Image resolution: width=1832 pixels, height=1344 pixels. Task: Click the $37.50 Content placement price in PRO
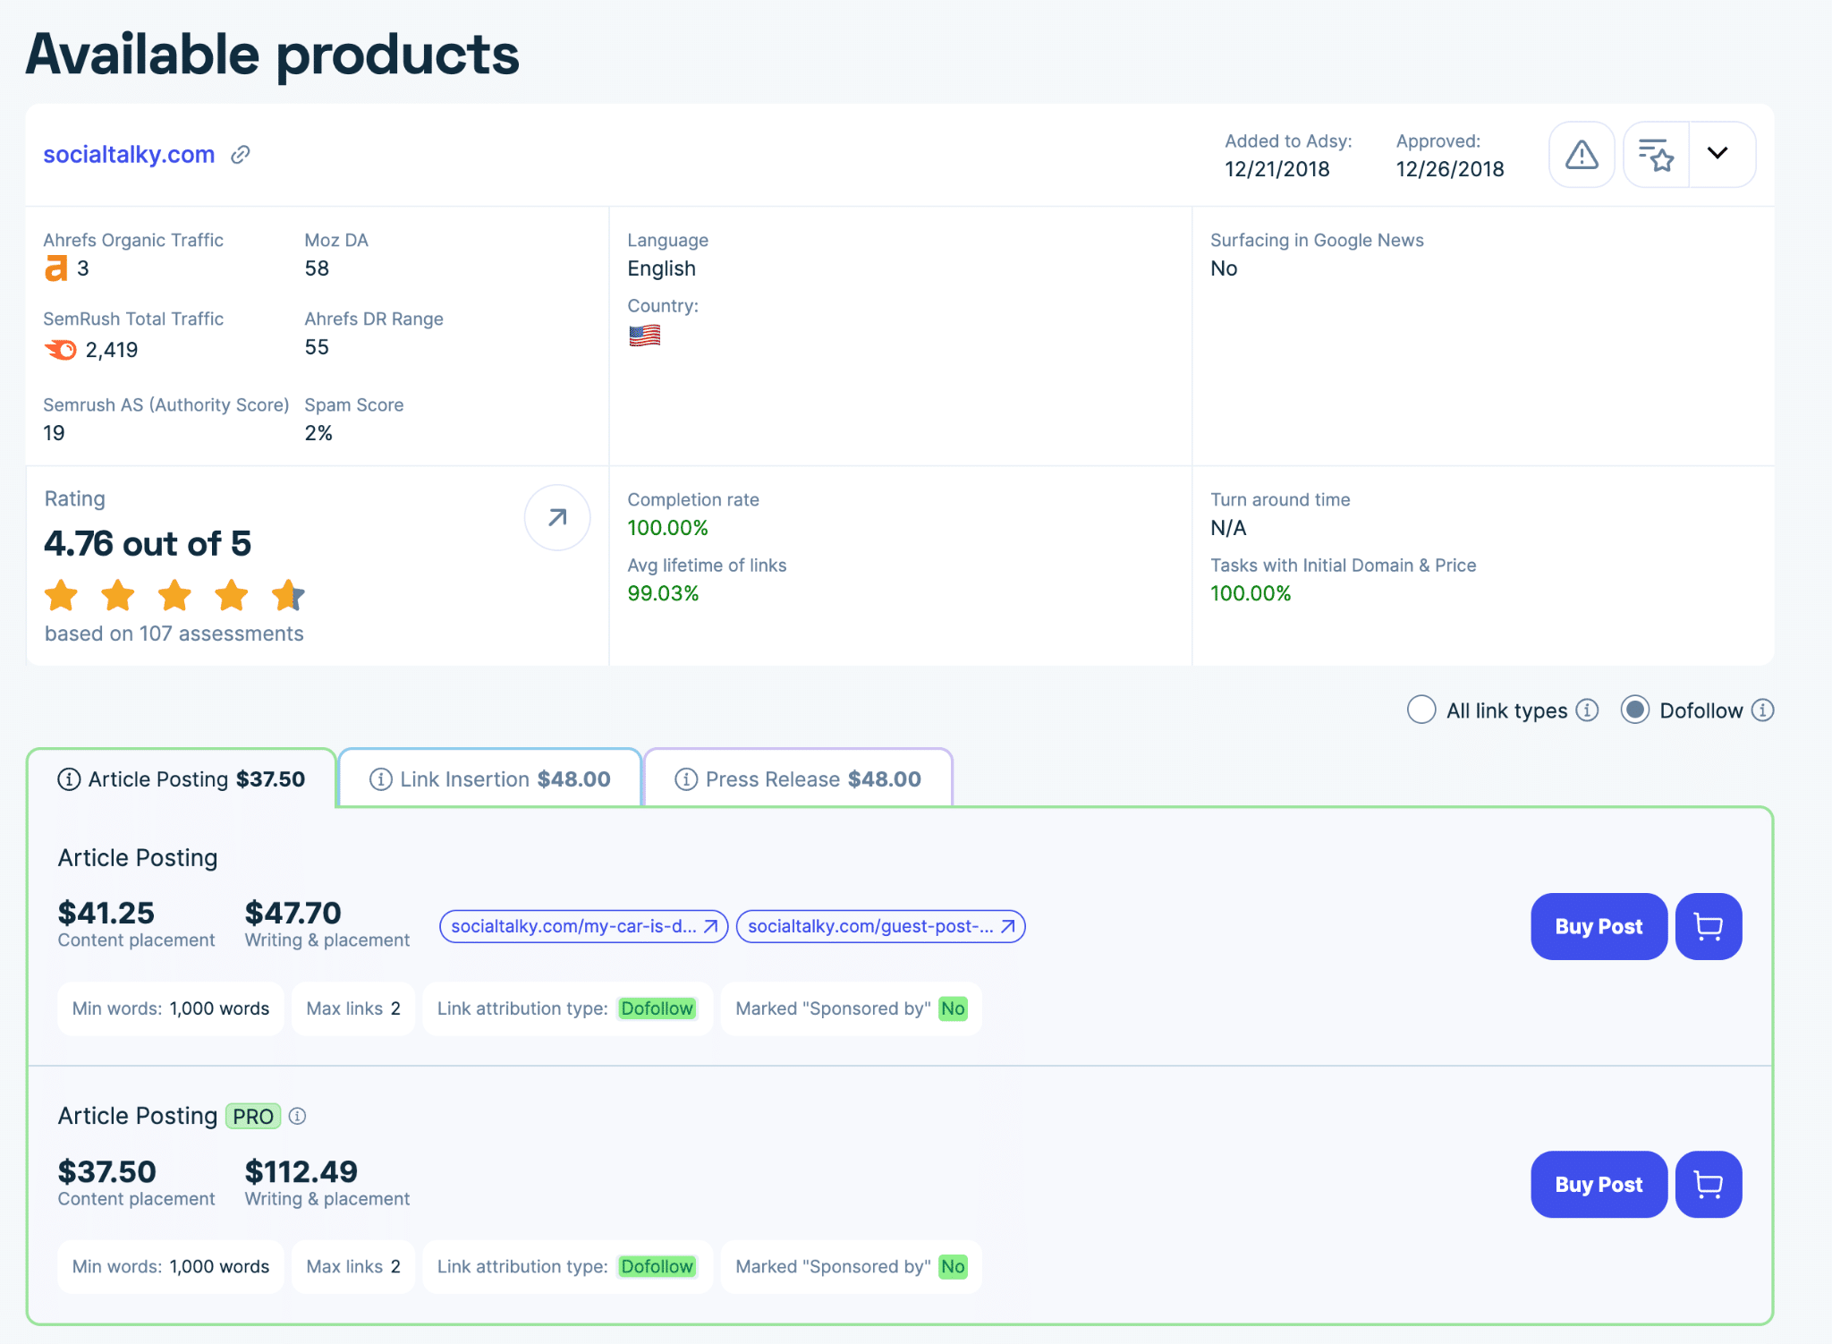(x=106, y=1171)
